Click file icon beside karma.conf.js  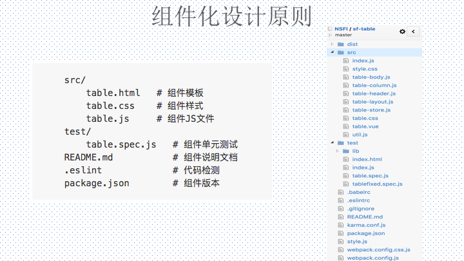[x=341, y=225]
